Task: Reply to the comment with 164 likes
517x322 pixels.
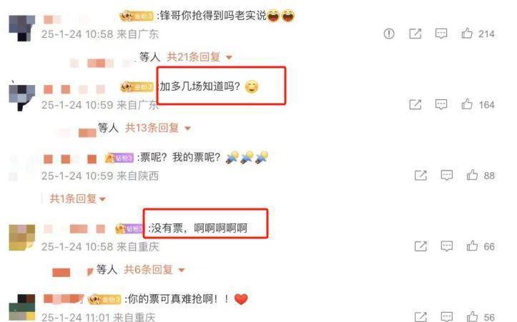Action: point(440,105)
